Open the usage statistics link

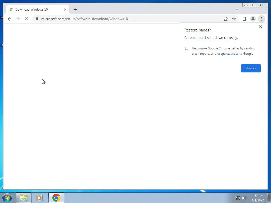228,54
